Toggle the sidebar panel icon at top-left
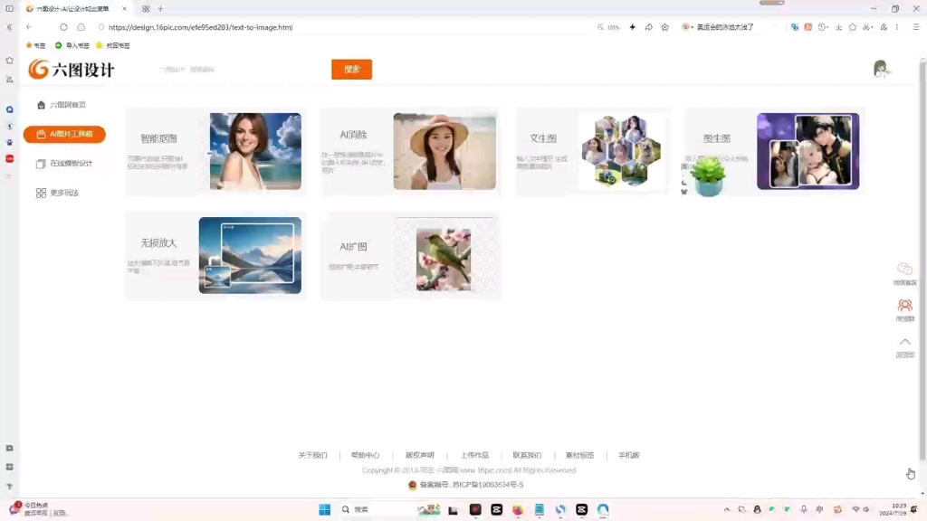 (9, 9)
